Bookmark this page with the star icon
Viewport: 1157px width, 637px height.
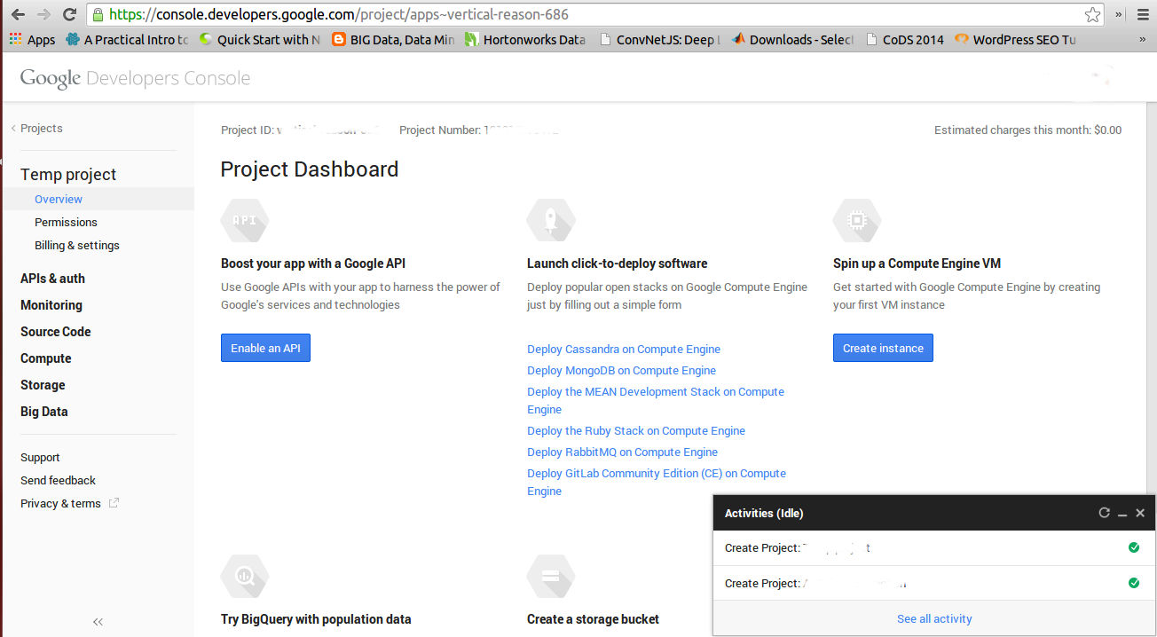pos(1092,15)
